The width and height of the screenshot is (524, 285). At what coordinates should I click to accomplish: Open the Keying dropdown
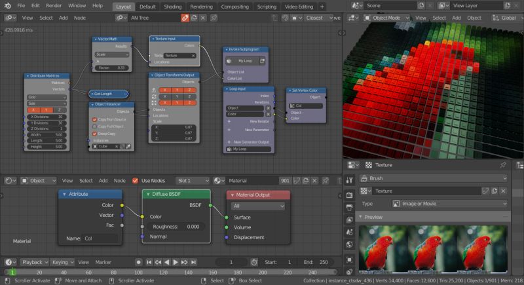coord(62,262)
